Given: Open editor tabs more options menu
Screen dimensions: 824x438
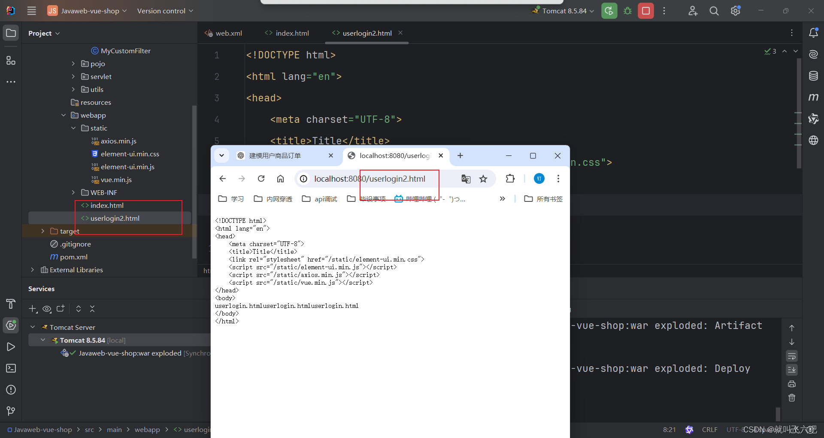Looking at the screenshot, I should (x=792, y=33).
